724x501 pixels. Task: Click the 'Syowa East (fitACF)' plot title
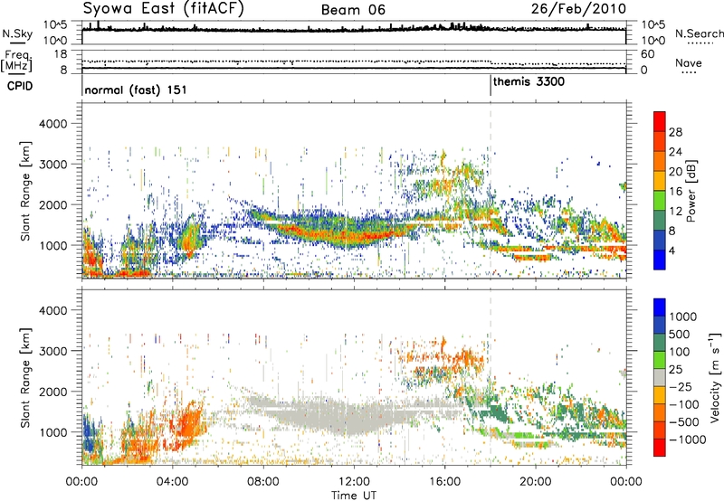163,9
